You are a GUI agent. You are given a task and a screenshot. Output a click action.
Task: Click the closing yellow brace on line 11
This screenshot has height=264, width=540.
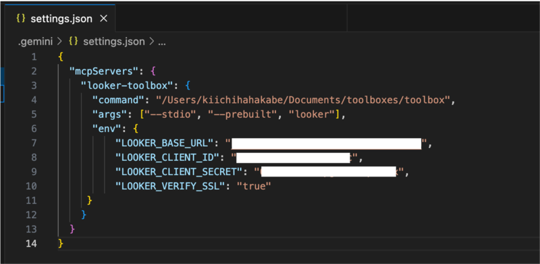pos(90,201)
